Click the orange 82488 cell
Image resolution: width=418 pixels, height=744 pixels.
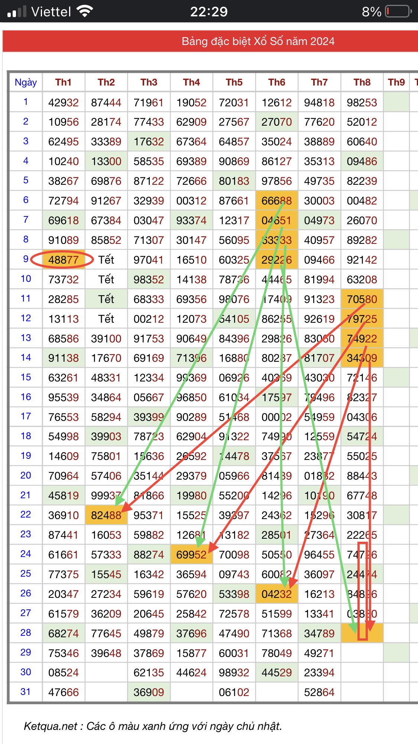[x=106, y=515]
